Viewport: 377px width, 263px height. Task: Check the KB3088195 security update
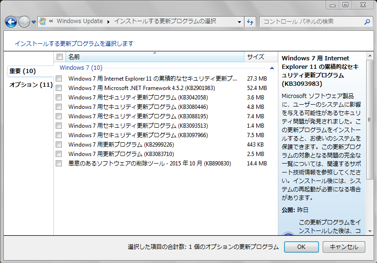click(59, 116)
